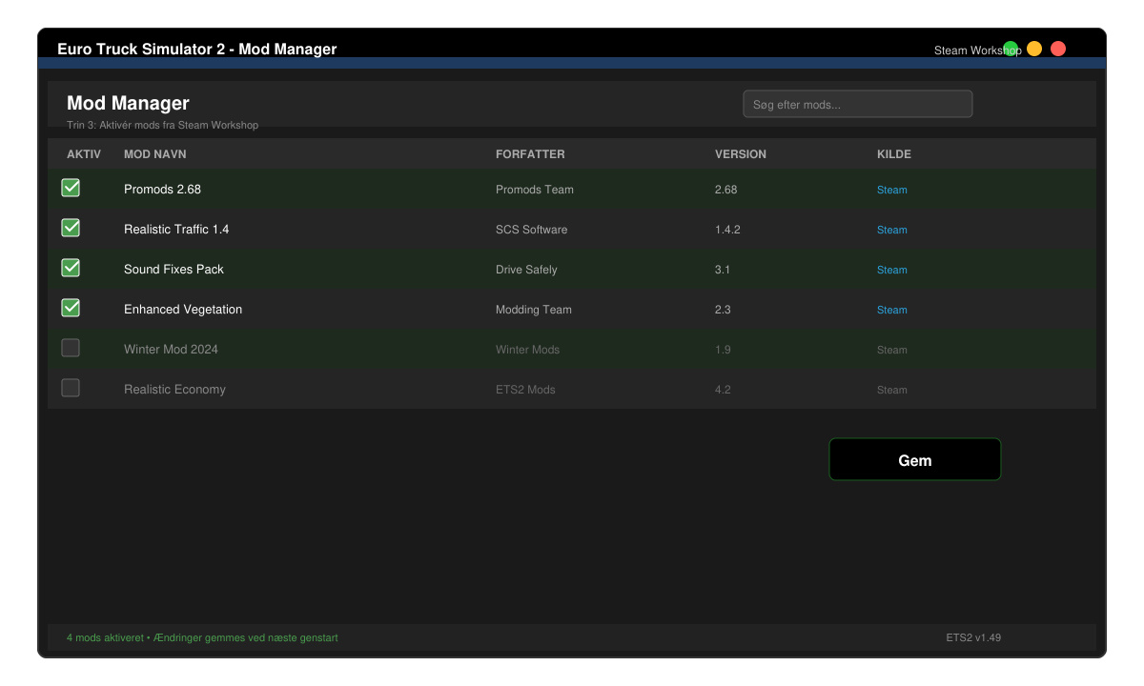Select the Winter Mod 2024 mod name
1144x686 pixels.
171,350
